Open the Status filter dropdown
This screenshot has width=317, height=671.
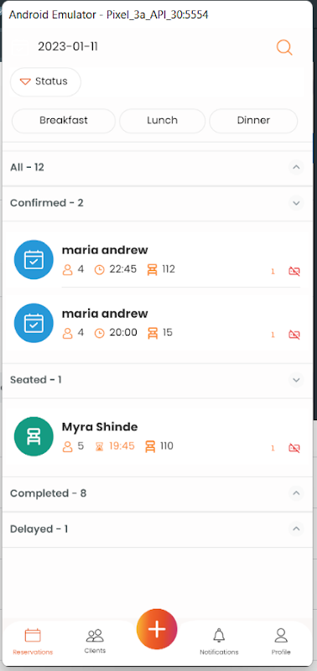(45, 81)
